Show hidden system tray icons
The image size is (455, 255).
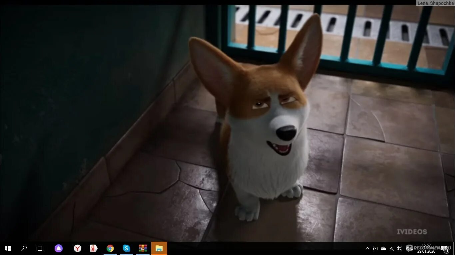(367, 248)
